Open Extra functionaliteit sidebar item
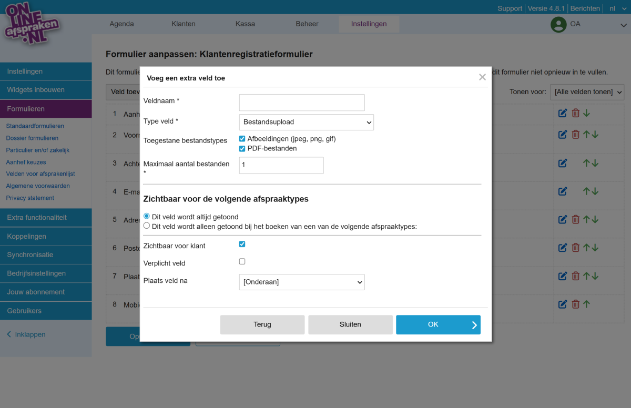The image size is (631, 408). (46, 218)
